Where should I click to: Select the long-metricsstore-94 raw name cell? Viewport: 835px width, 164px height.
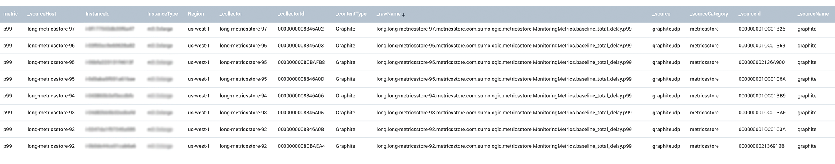(504, 96)
